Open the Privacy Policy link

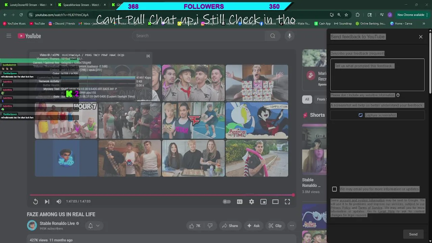pos(341,208)
